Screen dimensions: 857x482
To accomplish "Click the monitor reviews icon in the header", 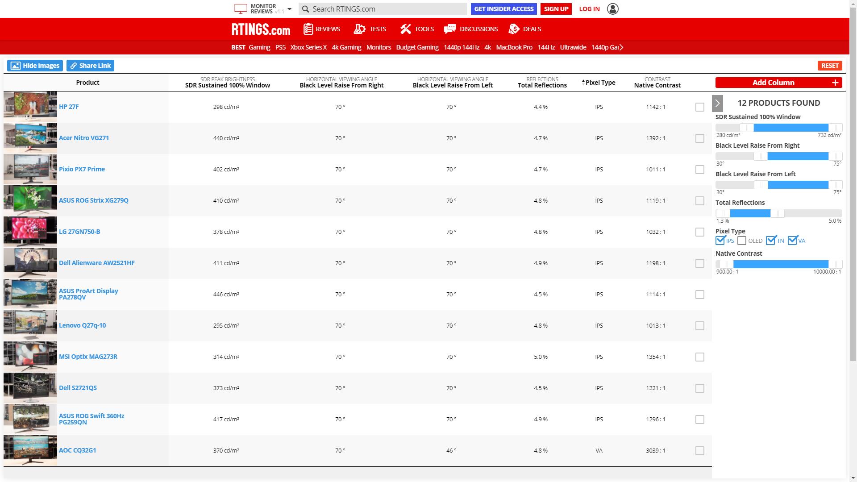I will pos(240,9).
